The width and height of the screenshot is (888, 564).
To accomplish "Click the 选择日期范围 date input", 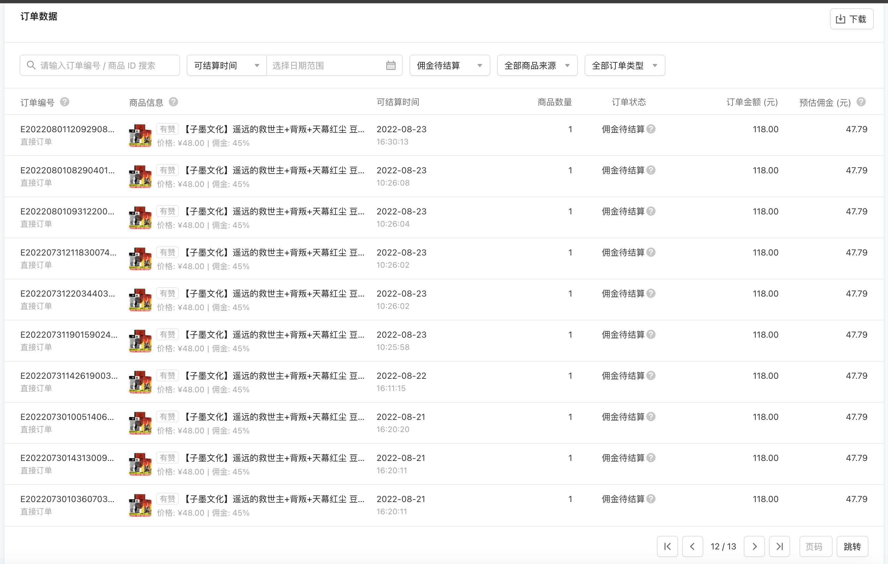I will click(x=325, y=66).
